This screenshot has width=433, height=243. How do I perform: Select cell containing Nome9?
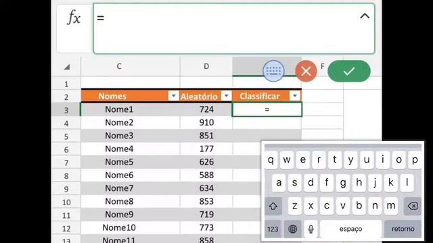point(130,215)
